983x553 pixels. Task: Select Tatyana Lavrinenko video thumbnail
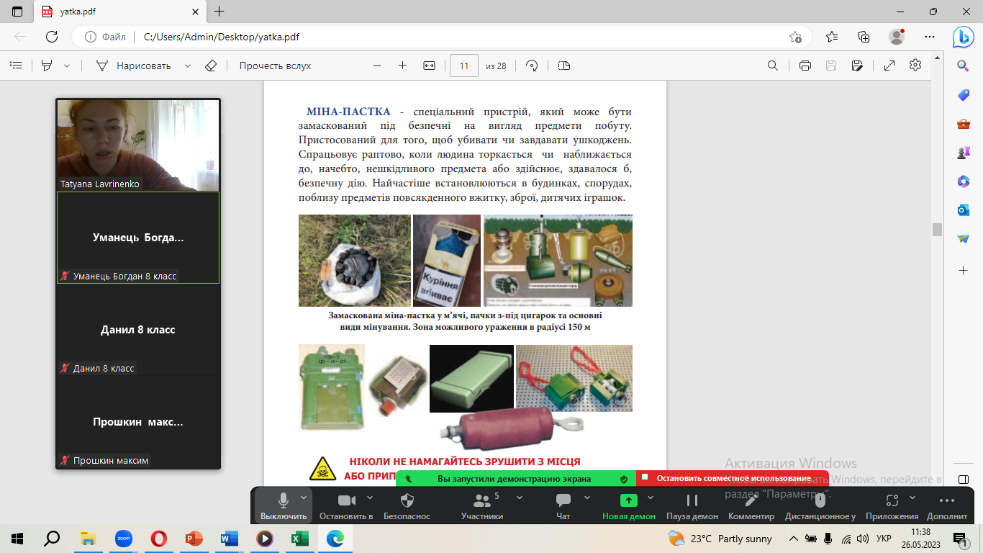[x=138, y=145]
